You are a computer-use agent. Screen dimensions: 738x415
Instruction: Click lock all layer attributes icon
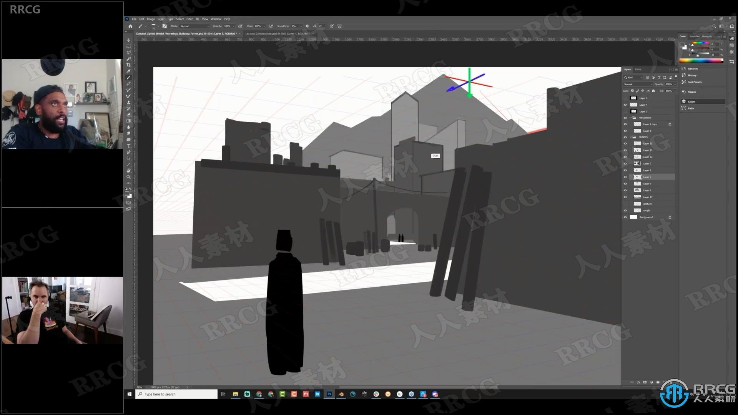click(x=653, y=91)
